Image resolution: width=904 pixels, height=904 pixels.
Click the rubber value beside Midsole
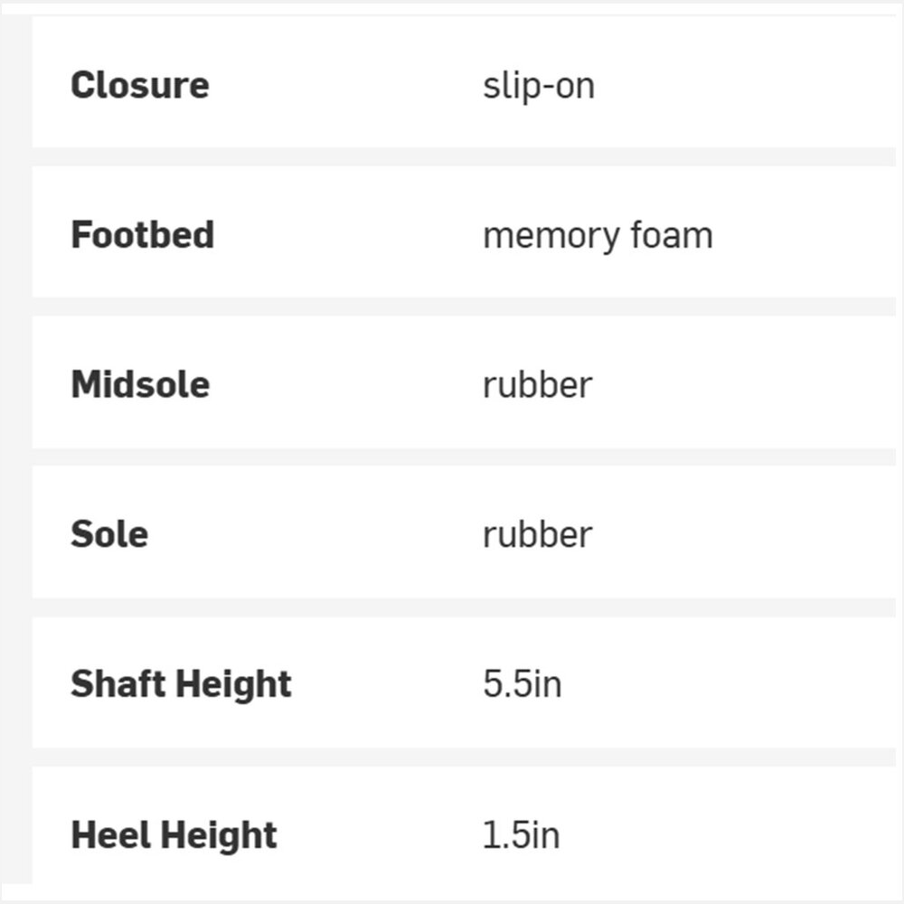tap(537, 384)
